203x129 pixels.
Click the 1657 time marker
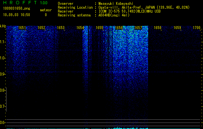138,28
